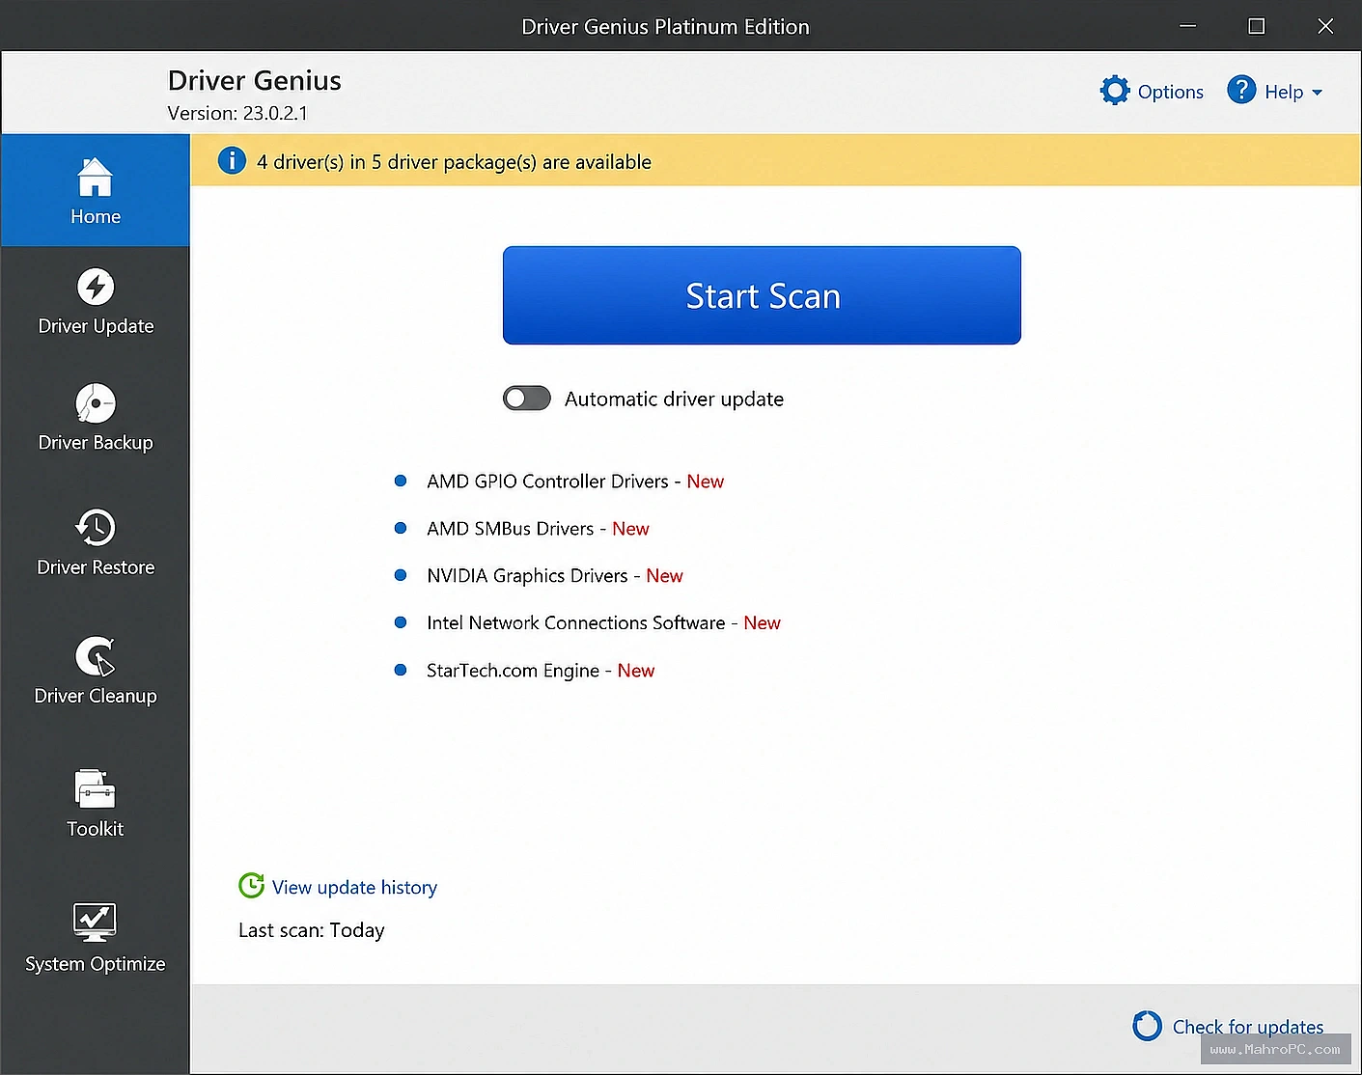Click AMD GPIO Controller Drivers entry
Image resolution: width=1362 pixels, height=1075 pixels.
point(574,482)
